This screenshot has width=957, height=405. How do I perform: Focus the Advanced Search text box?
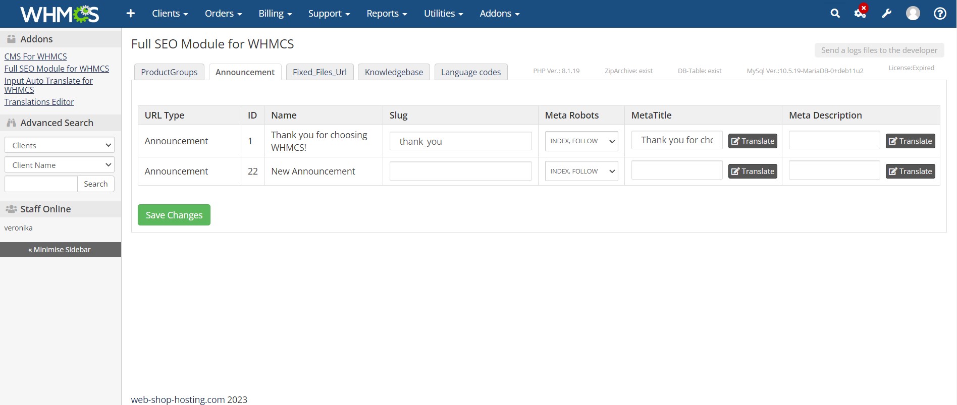(41, 184)
